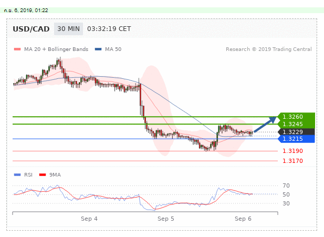
Task: Click the 1.3215 pivot price tag
Action: click(x=296, y=139)
